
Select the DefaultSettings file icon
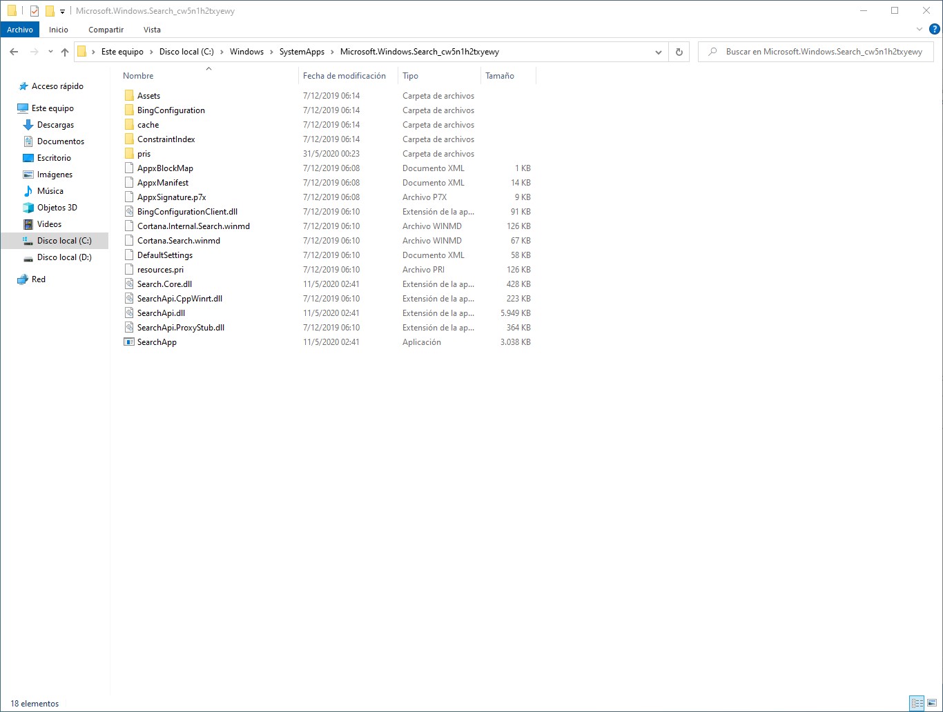click(129, 255)
